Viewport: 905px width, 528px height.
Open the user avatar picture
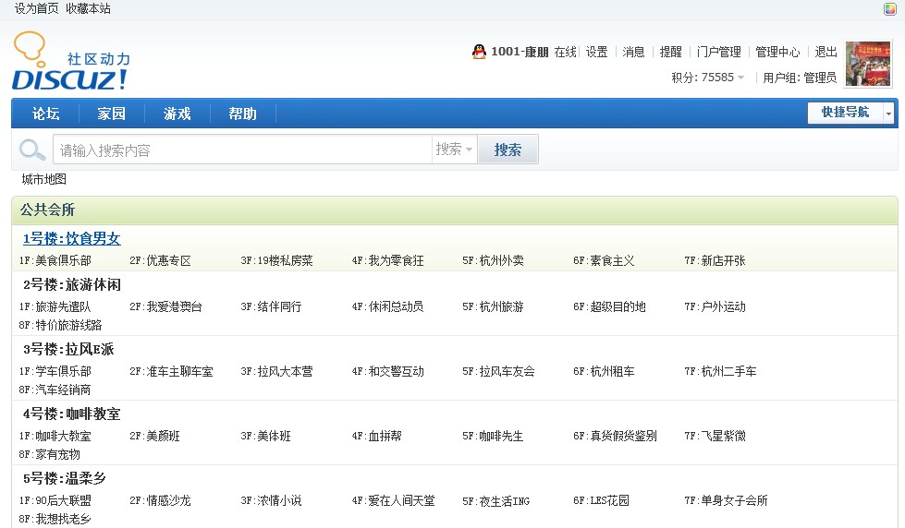tap(868, 64)
